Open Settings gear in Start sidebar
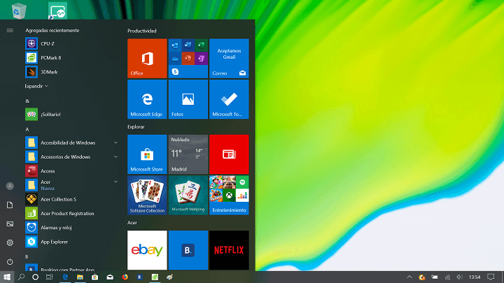504x283 pixels. pos(10,242)
